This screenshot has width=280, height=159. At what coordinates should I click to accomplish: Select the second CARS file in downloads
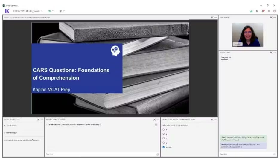pyautogui.click(x=10, y=133)
